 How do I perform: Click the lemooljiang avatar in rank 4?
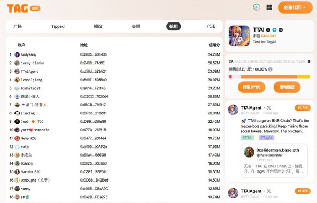[17, 80]
